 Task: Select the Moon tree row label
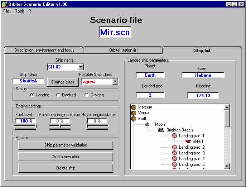pyautogui.click(x=160, y=124)
